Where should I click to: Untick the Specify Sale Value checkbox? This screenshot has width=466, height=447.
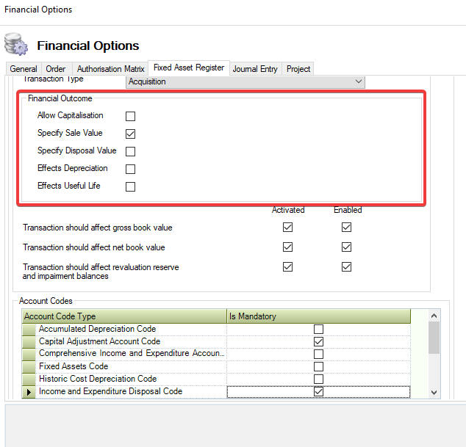tap(131, 134)
